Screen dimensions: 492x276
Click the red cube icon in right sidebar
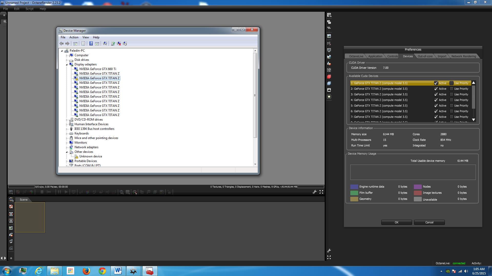[x=329, y=77]
